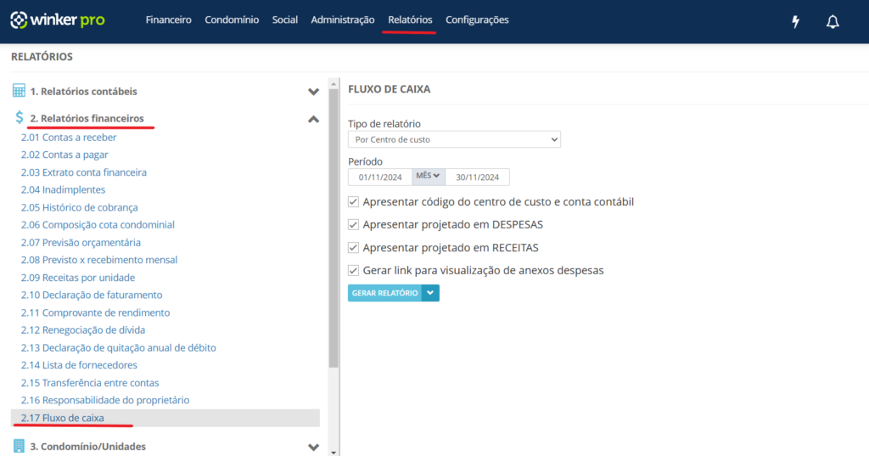
Task: Click the report list scroll down arrow
Action: pyautogui.click(x=333, y=452)
